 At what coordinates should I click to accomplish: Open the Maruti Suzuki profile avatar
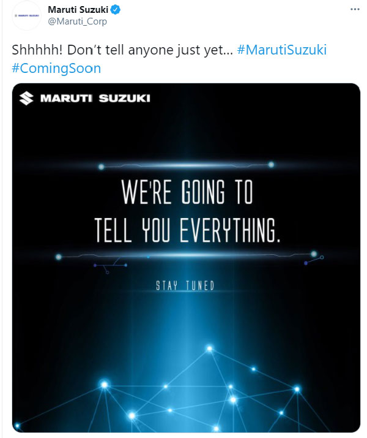(26, 15)
